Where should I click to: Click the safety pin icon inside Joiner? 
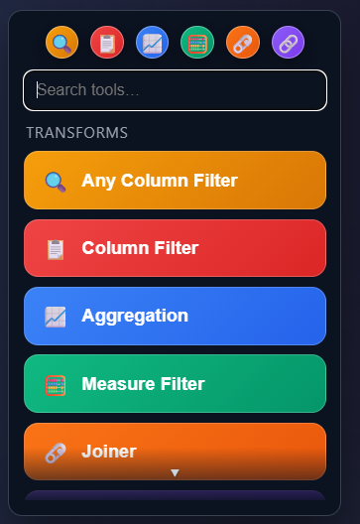pyautogui.click(x=56, y=453)
